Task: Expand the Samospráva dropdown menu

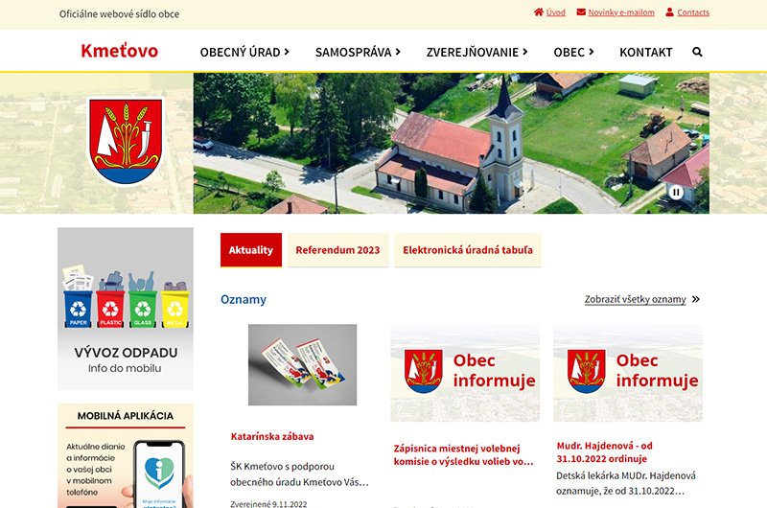Action: coord(358,52)
